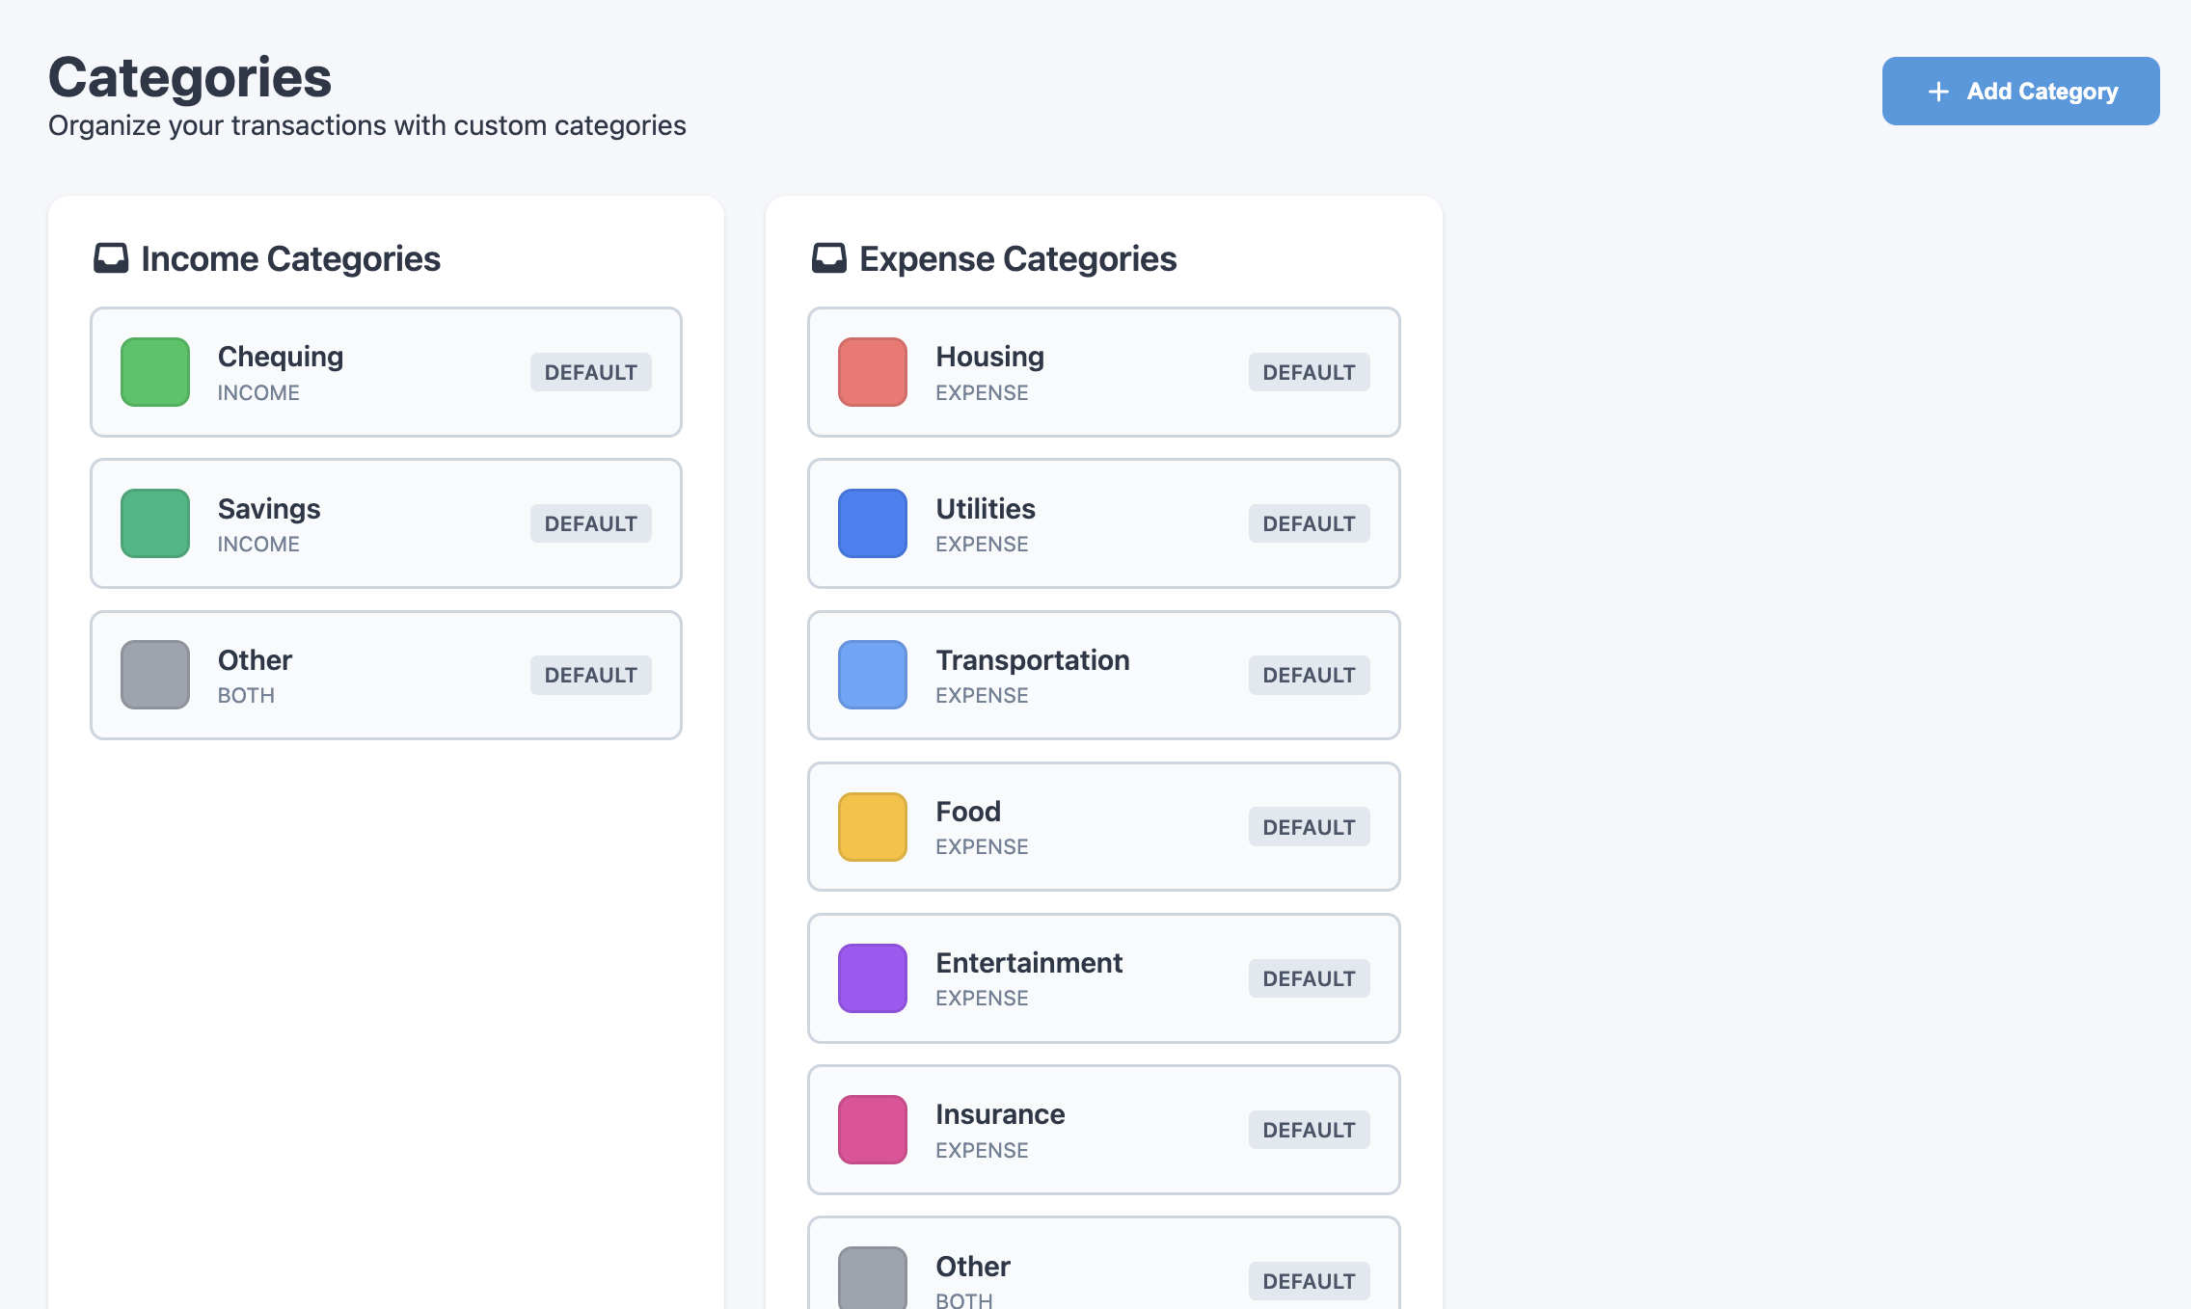
Task: Click the Categories page heading
Action: click(x=190, y=77)
